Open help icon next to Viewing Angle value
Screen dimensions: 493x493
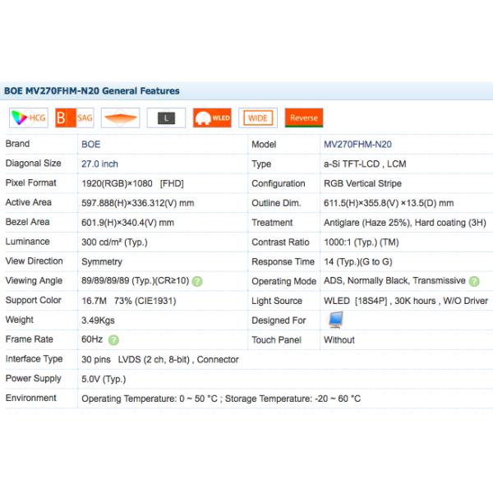[197, 281]
